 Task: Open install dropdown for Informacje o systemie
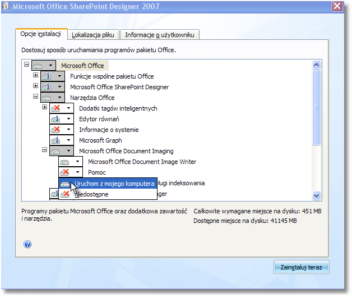tap(69, 130)
